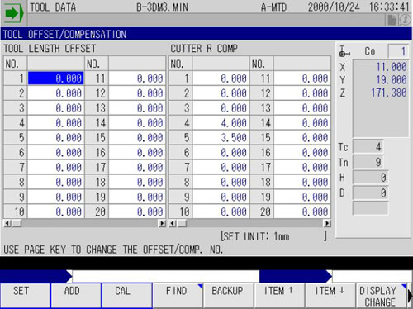Tap the BACKUP function button
The height and width of the screenshot is (309, 413).
click(x=229, y=296)
